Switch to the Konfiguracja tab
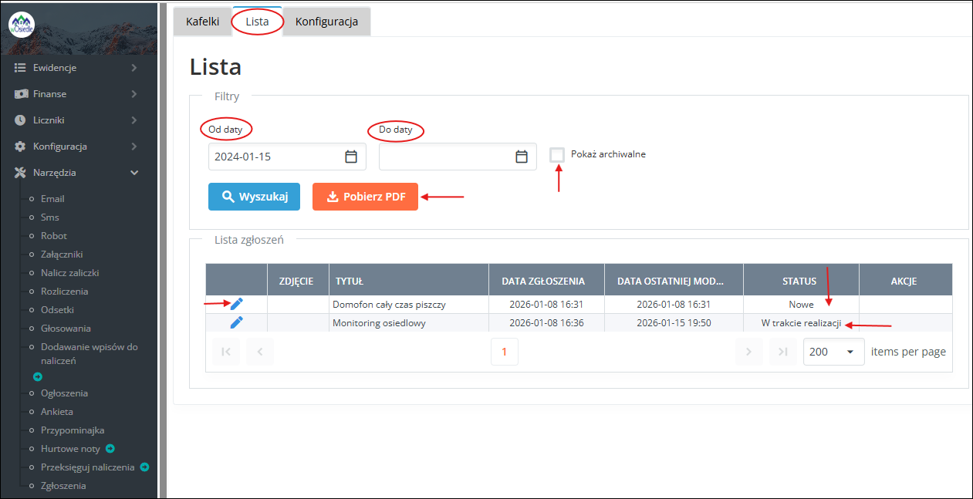 click(x=326, y=22)
